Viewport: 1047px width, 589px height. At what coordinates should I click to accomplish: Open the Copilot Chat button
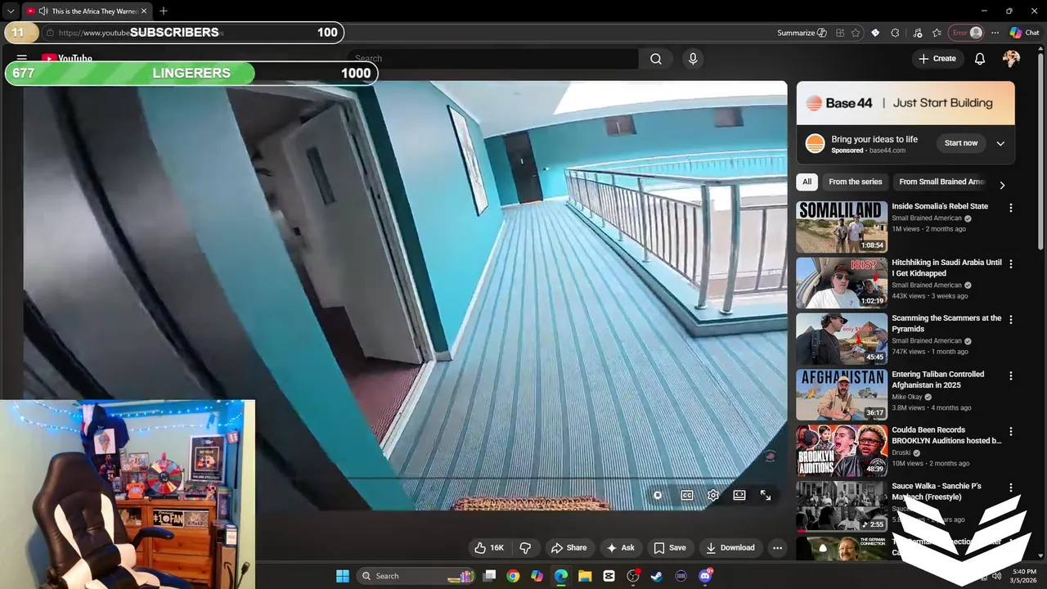point(1024,33)
